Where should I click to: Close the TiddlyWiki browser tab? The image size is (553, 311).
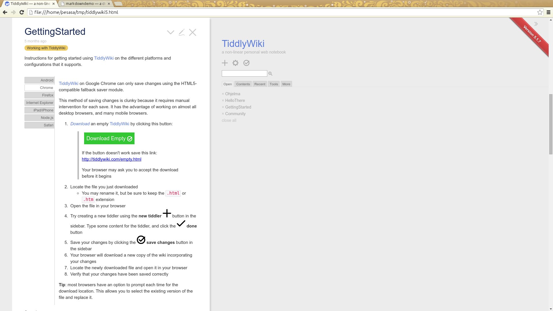tap(54, 4)
